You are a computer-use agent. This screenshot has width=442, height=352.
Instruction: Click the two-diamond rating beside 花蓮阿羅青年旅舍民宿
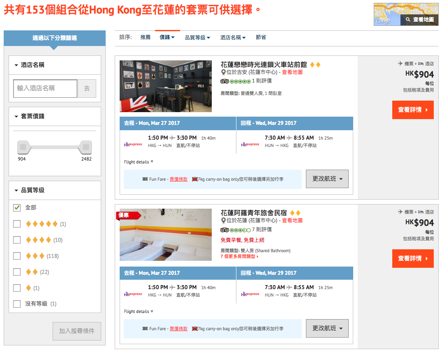click(295, 213)
